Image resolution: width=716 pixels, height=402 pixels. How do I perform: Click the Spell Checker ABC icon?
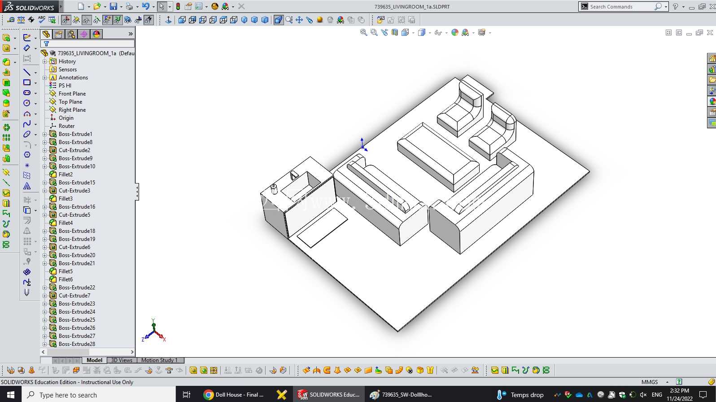click(42, 19)
